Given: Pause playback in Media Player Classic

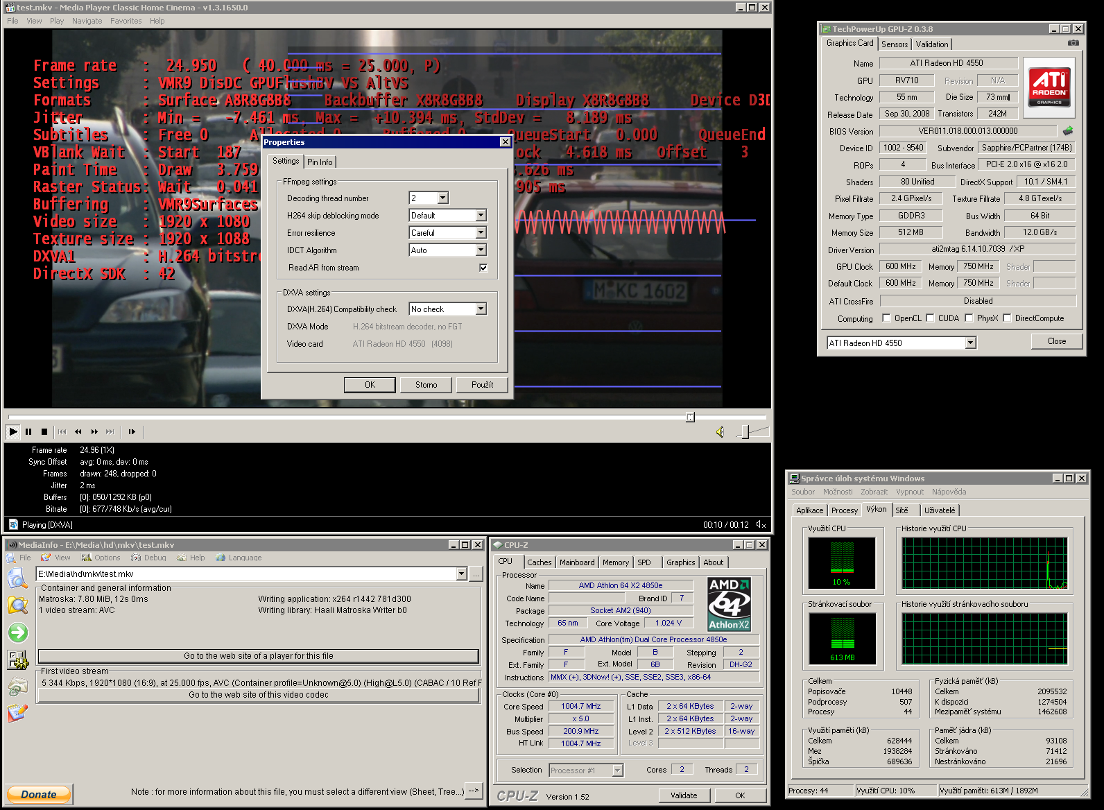Looking at the screenshot, I should pyautogui.click(x=28, y=431).
